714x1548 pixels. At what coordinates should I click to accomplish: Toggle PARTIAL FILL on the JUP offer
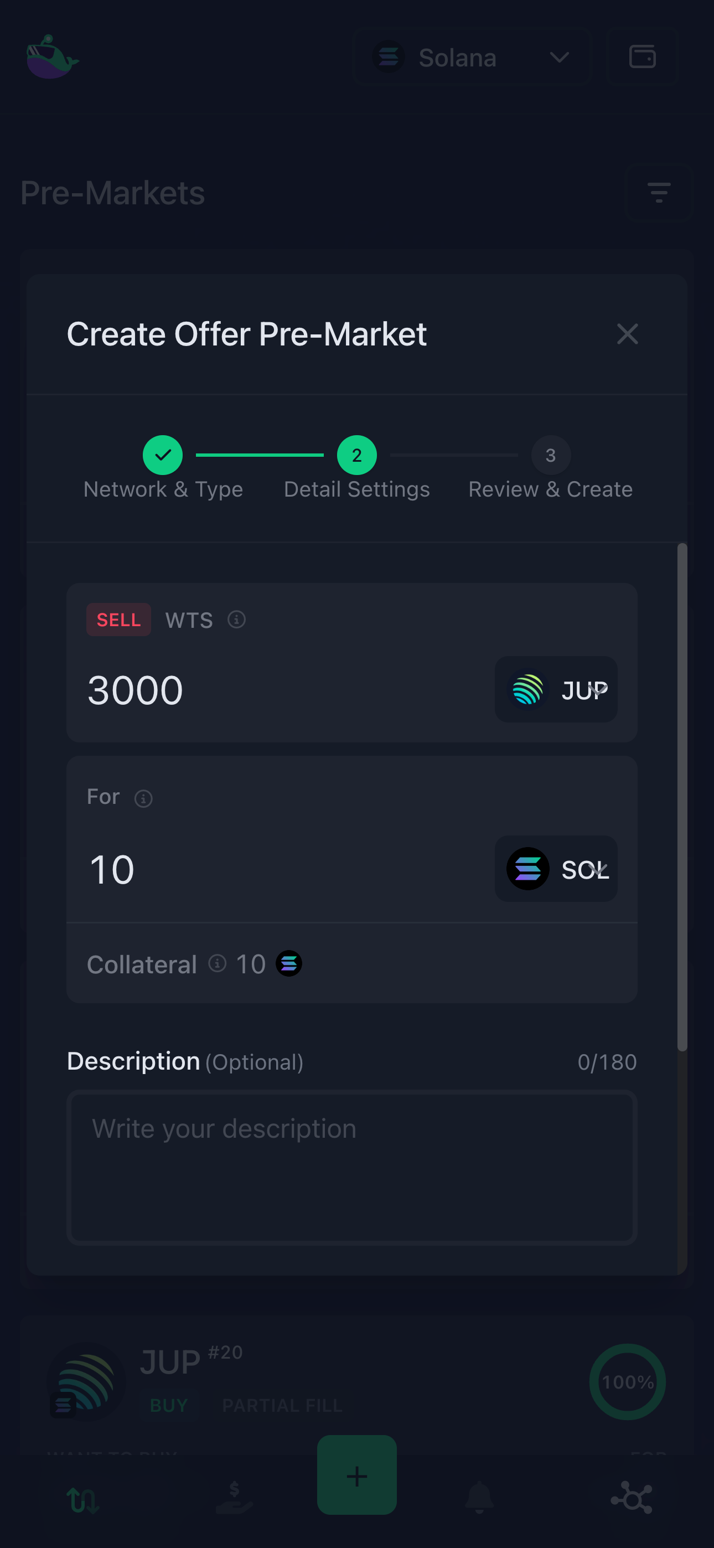coord(282,1405)
